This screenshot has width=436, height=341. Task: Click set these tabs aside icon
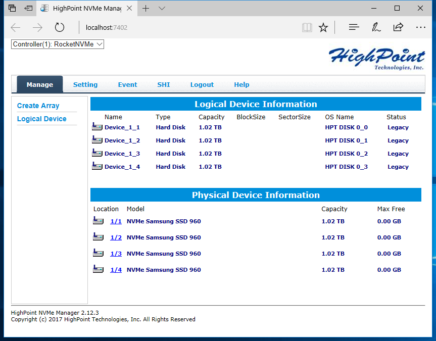[x=28, y=9]
